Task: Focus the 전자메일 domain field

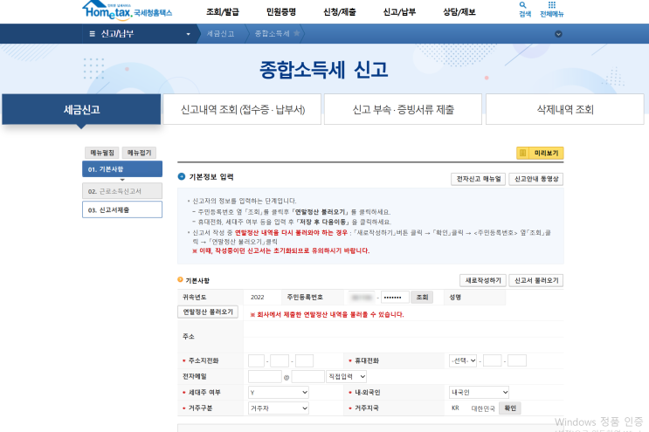Action: 308,377
